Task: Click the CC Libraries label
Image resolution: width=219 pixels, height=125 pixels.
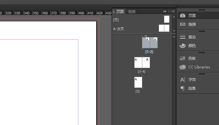Action: coord(199,67)
